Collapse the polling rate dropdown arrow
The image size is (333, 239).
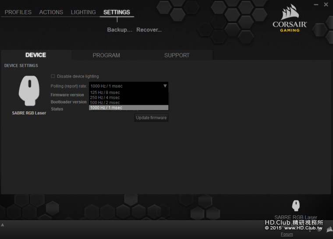(x=165, y=86)
